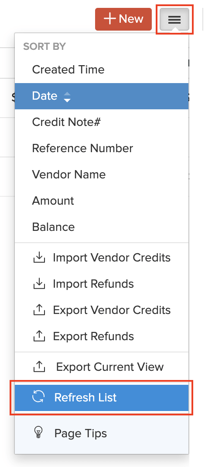This screenshot has width=205, height=467.
Task: Choose Export Refunds
Action: click(x=102, y=337)
